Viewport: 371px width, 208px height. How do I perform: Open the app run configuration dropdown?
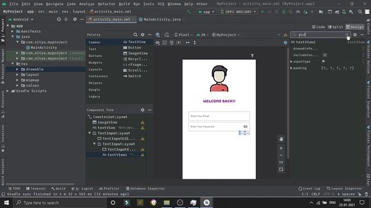click(x=206, y=12)
